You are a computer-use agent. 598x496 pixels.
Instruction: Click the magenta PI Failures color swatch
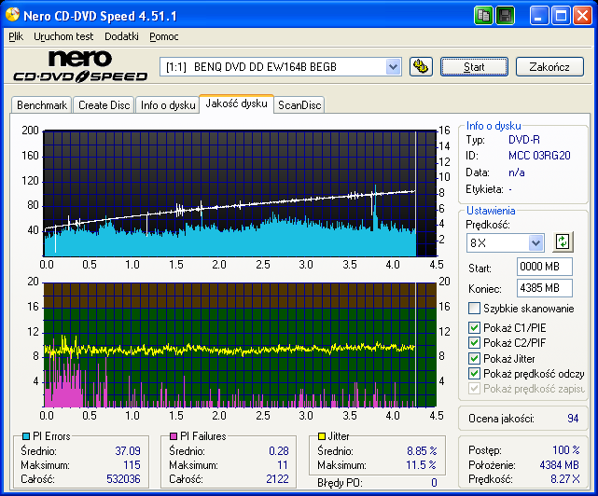tap(174, 436)
